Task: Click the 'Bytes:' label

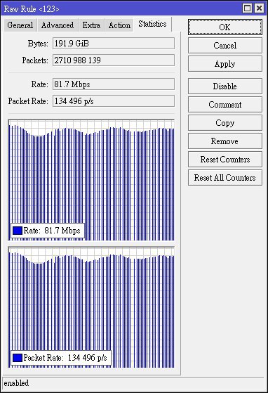Action: pos(38,44)
